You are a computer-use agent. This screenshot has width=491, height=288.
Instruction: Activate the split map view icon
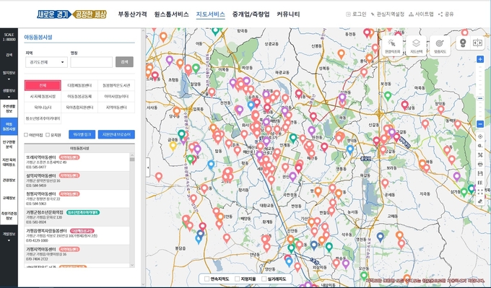click(x=477, y=43)
